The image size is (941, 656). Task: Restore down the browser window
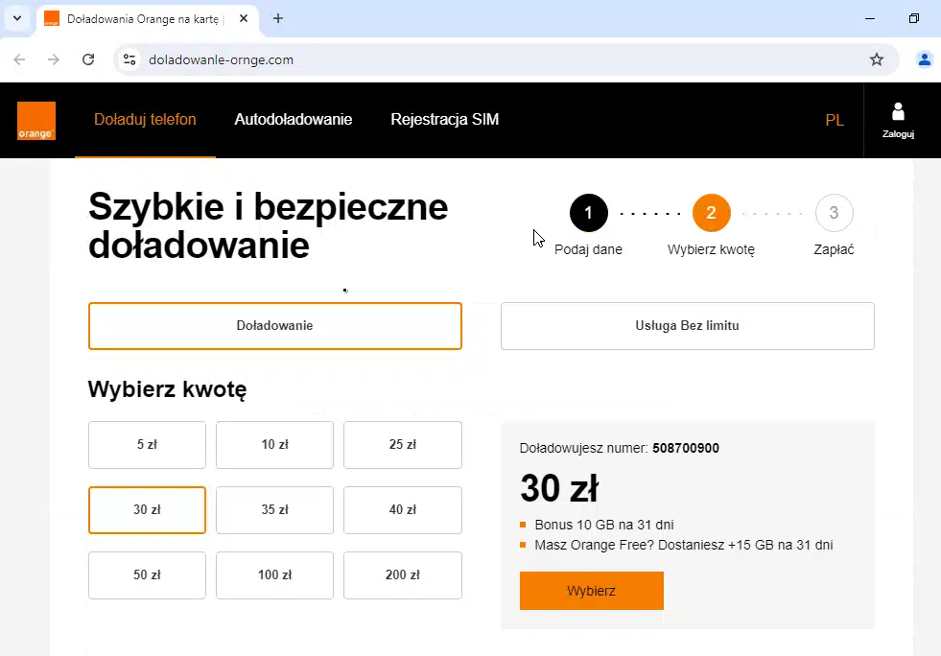tap(913, 18)
